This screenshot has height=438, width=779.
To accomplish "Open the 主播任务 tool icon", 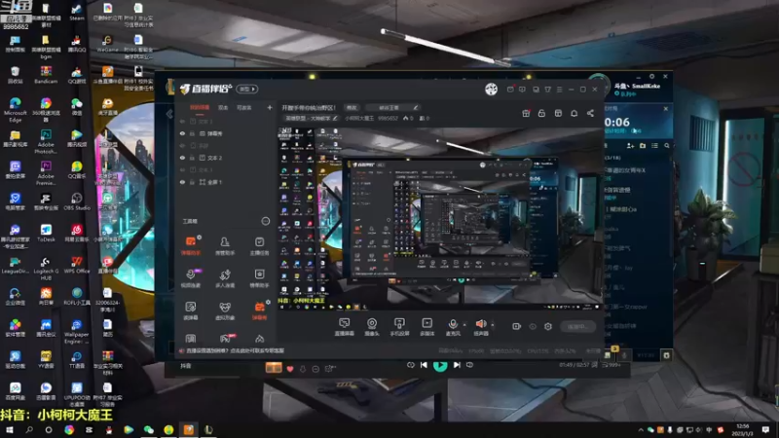I will pos(259,245).
